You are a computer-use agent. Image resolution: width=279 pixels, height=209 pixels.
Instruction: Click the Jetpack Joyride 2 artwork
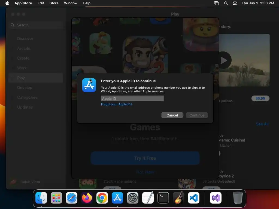click(x=145, y=55)
